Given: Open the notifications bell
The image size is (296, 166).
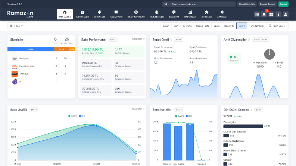Looking at the screenshot, I should (x=264, y=14).
